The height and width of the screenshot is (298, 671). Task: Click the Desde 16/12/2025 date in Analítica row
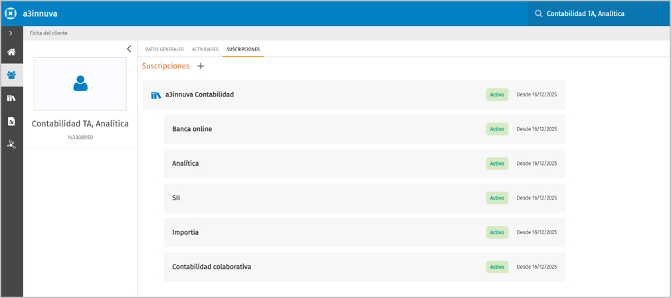(x=537, y=164)
